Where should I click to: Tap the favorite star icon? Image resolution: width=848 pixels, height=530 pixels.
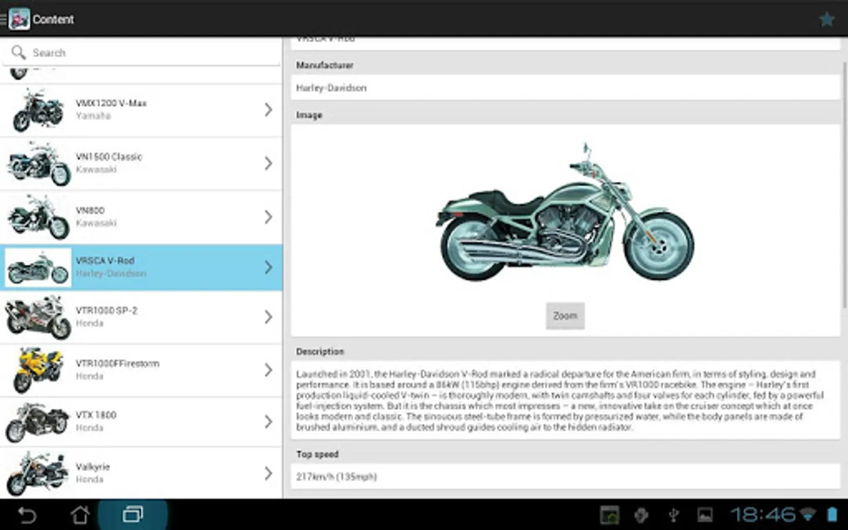click(827, 19)
